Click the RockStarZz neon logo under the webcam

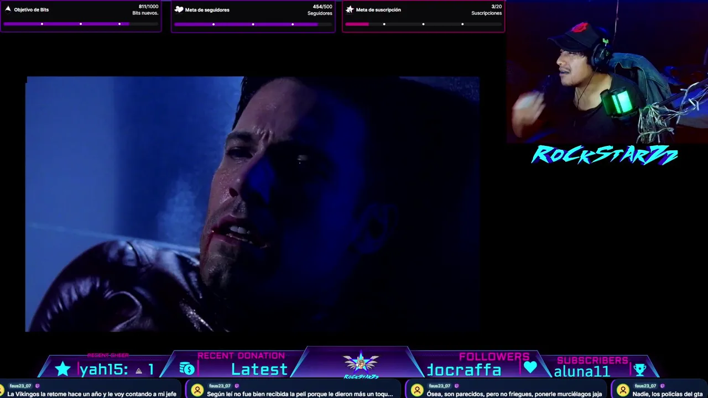(605, 155)
